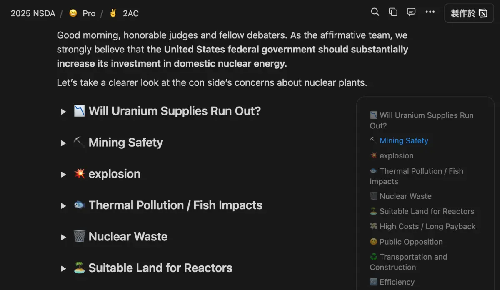The width and height of the screenshot is (500, 290).
Task: Toggle open the Nuclear Waste section
Action: (63, 237)
